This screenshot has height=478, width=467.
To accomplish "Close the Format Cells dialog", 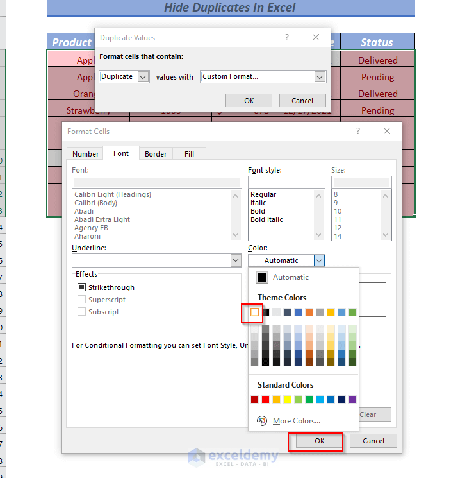I will 387,131.
